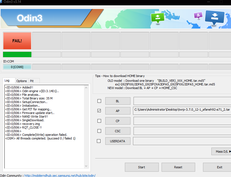231x177 pixels.
Task: Click the G925FXXU3DPA5 example file name
Action: click(x=168, y=84)
